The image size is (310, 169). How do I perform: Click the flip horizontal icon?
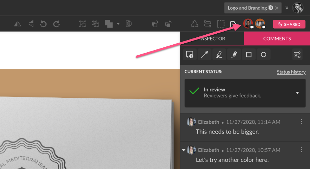point(18,24)
